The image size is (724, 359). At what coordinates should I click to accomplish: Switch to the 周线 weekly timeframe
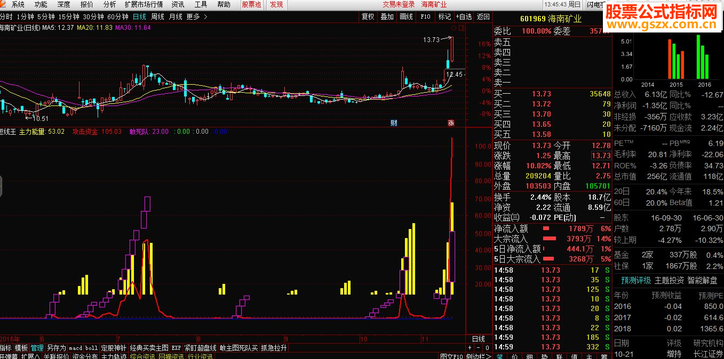(x=157, y=17)
